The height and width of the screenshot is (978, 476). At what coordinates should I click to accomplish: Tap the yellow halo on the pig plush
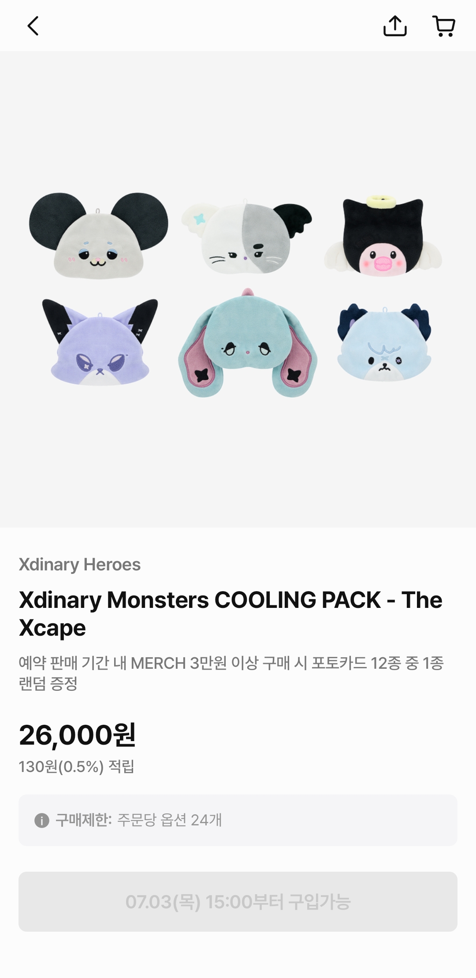(x=381, y=202)
